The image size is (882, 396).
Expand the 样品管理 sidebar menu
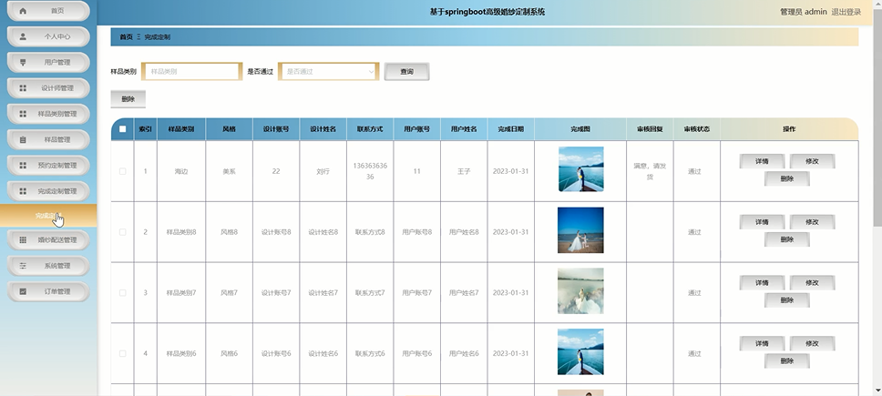click(48, 140)
